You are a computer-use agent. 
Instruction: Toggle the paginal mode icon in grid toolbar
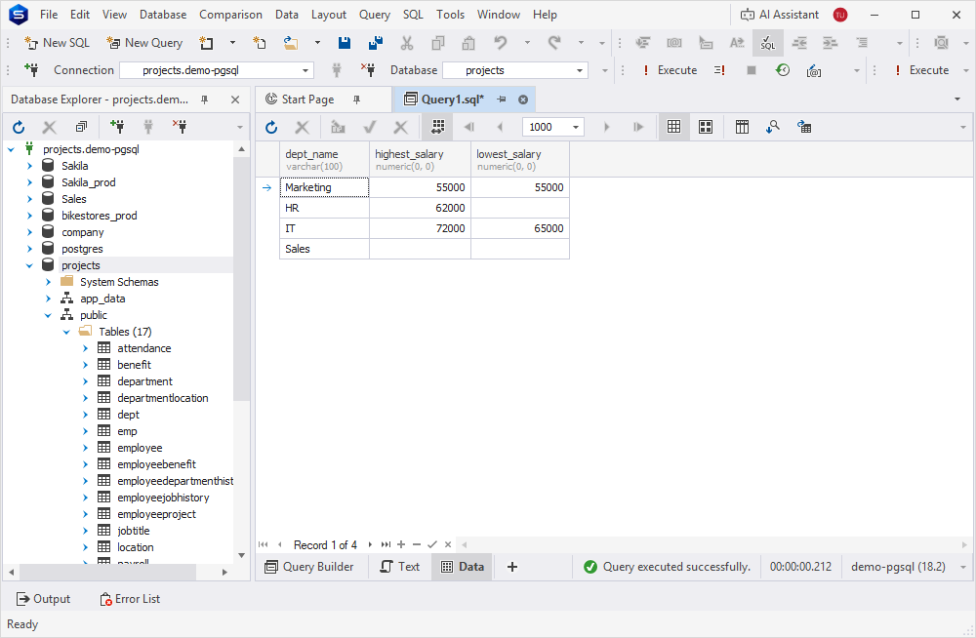tap(438, 128)
